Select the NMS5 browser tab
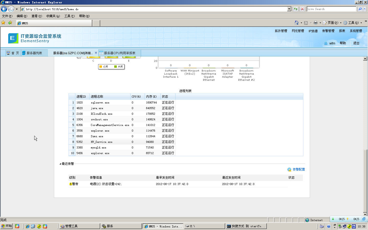The width and height of the screenshot is (368, 230). pyautogui.click(x=54, y=23)
